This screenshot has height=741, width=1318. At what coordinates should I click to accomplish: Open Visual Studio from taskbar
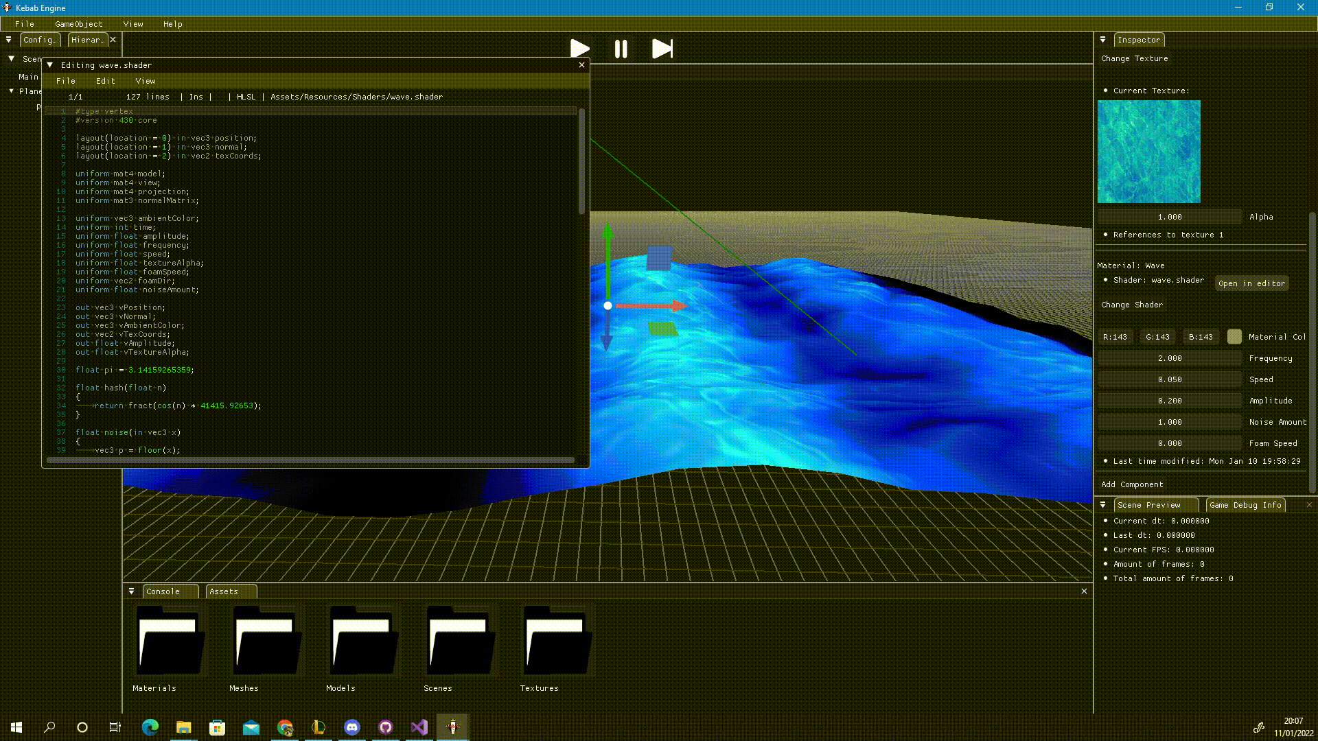[419, 727]
